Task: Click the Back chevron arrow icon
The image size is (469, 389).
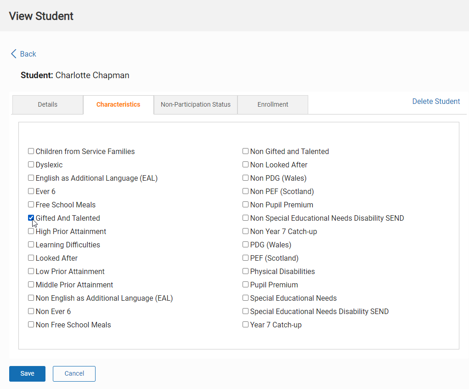Action: (14, 54)
